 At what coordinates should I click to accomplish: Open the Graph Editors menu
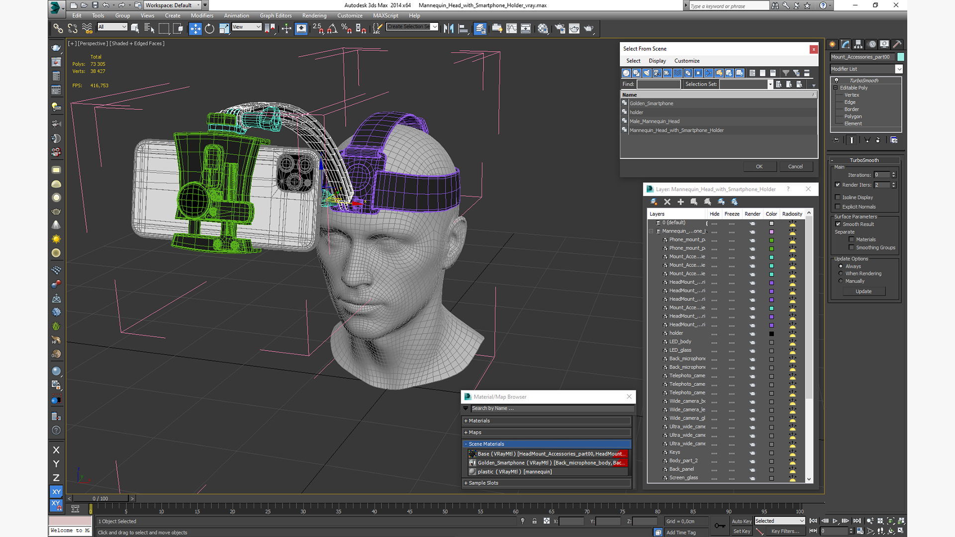click(x=276, y=15)
